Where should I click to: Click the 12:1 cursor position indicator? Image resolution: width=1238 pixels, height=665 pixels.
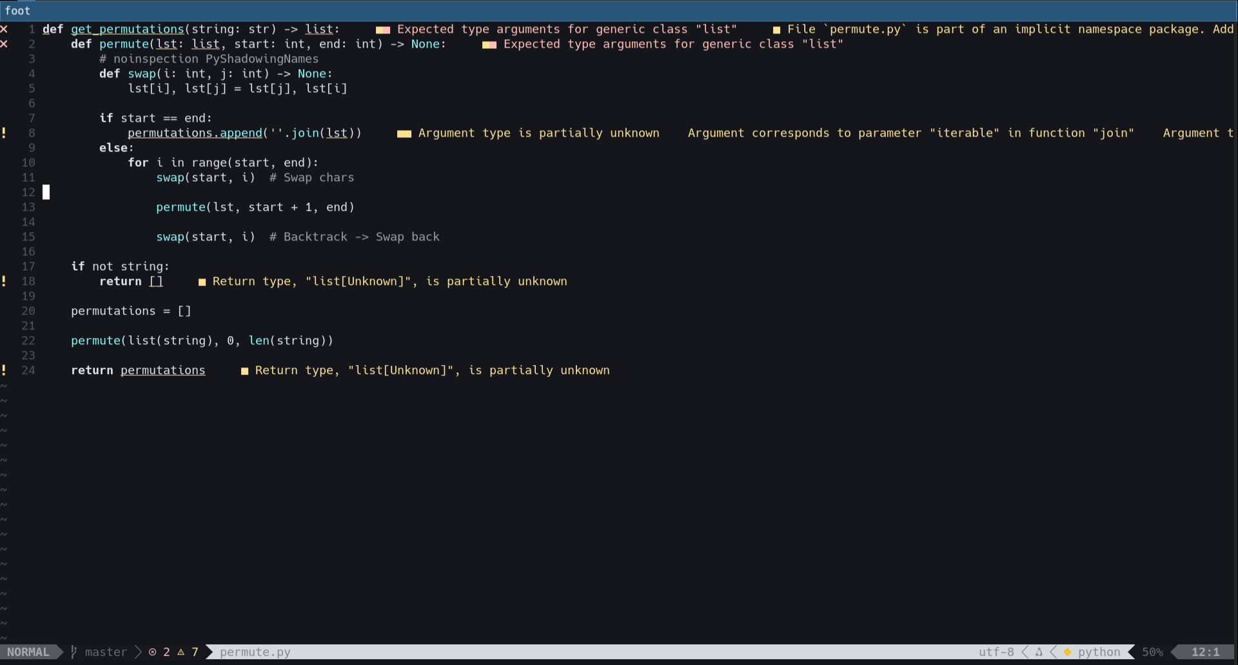[x=1205, y=652]
